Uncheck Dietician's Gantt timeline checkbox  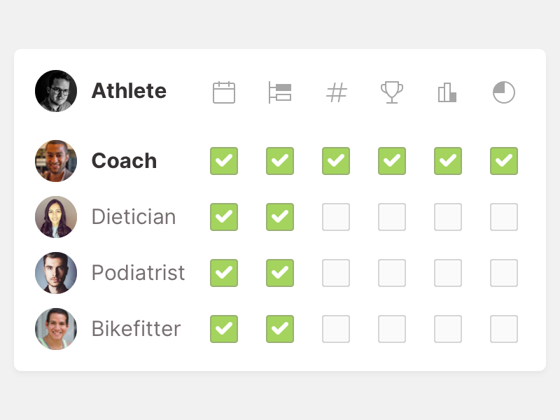coord(280,217)
